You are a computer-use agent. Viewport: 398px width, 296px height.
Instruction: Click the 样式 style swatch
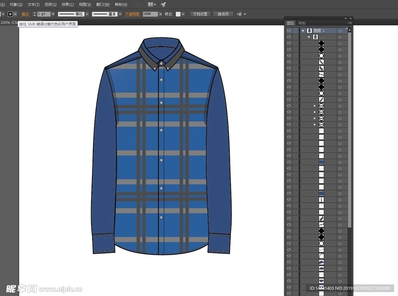[178, 14]
